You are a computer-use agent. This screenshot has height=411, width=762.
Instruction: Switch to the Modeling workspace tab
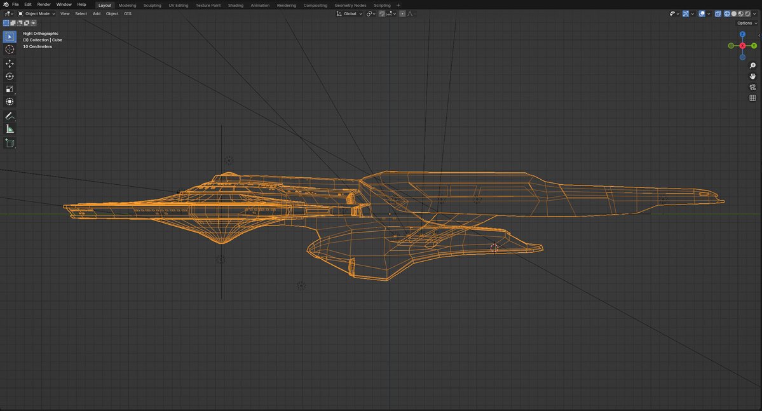(x=127, y=5)
